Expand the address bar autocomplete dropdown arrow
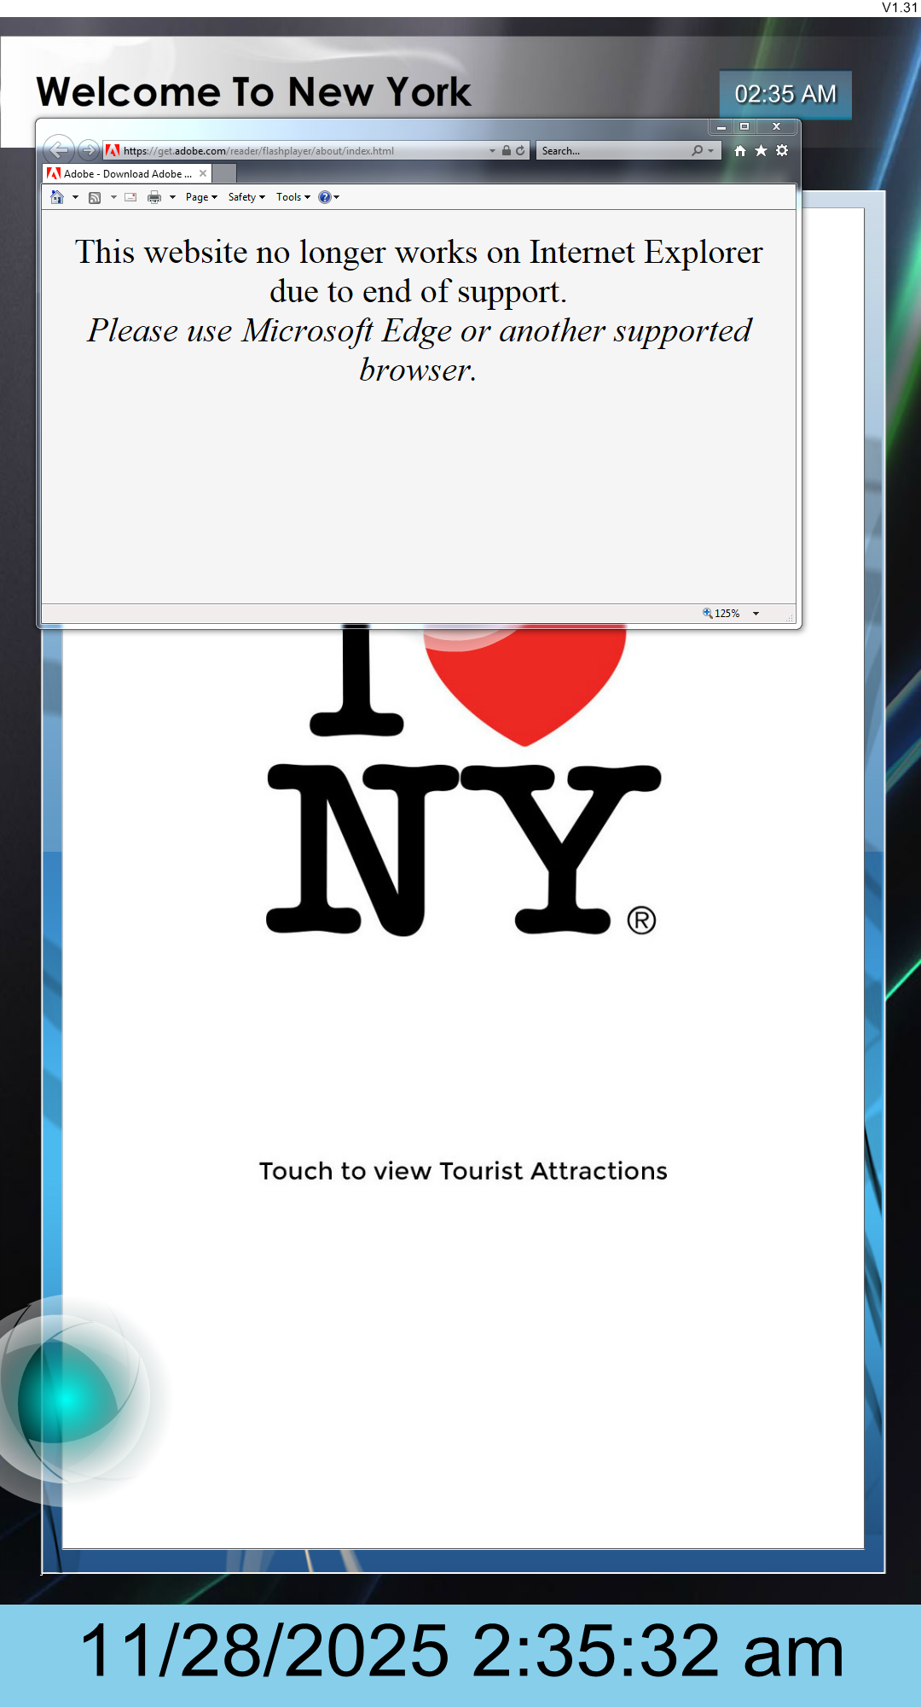This screenshot has width=921, height=1707. click(492, 151)
